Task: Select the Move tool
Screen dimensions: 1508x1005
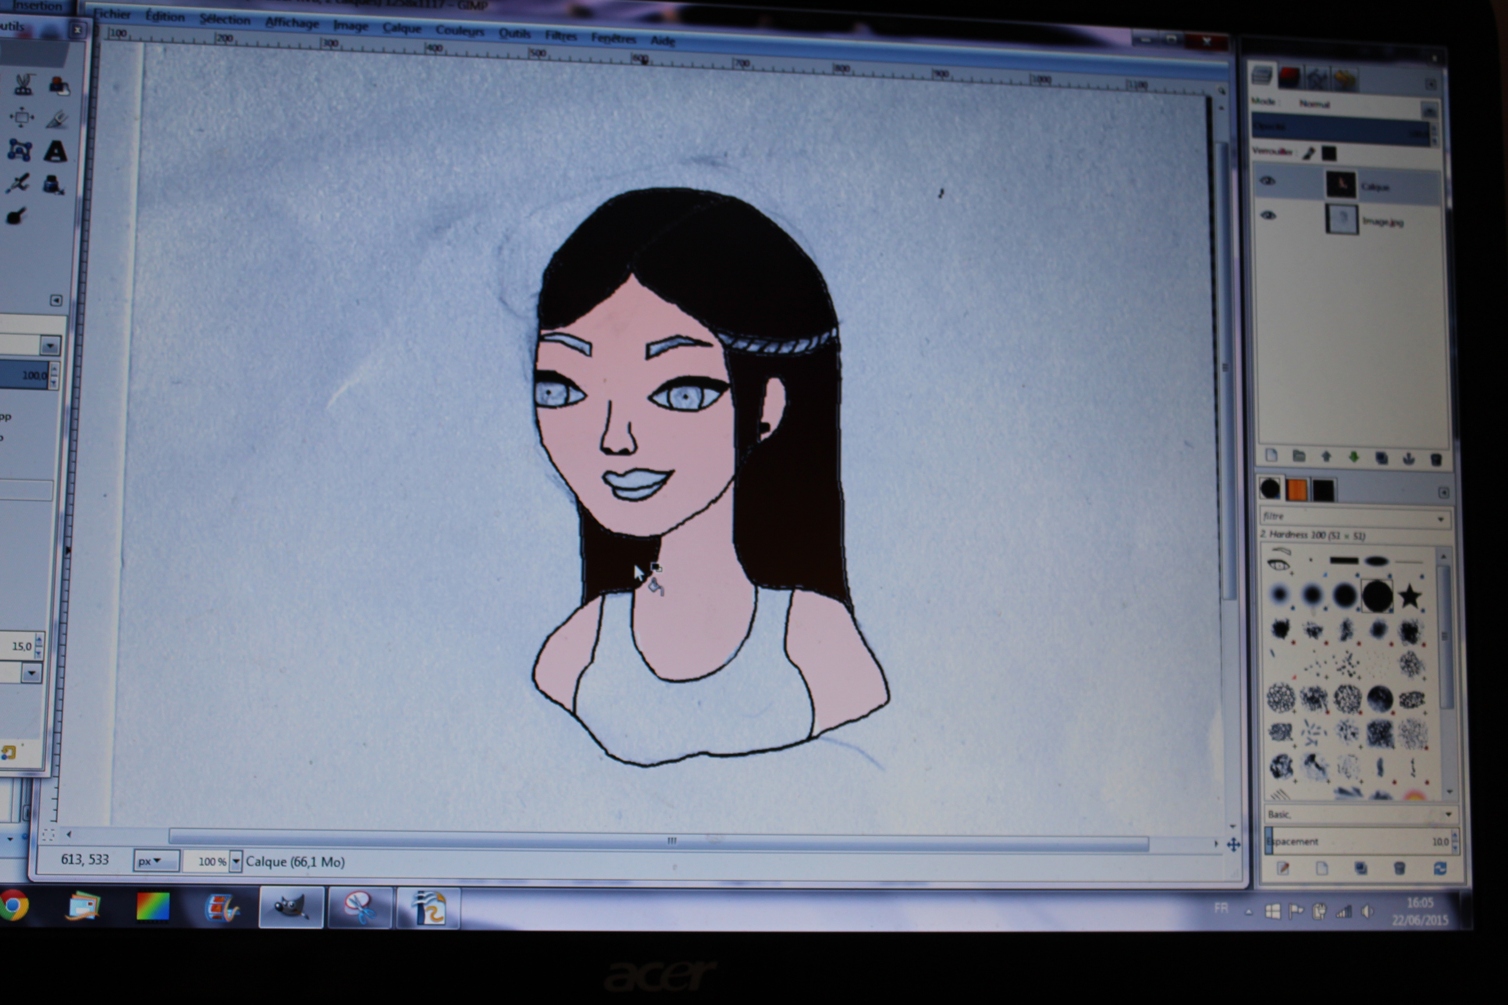Action: coord(21,117)
